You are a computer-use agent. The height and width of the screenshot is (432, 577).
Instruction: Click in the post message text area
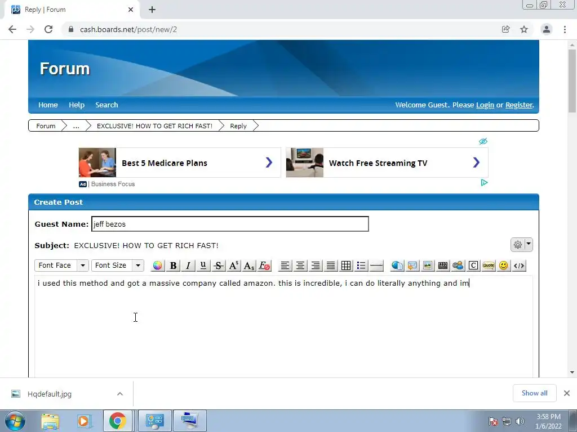pos(283,326)
